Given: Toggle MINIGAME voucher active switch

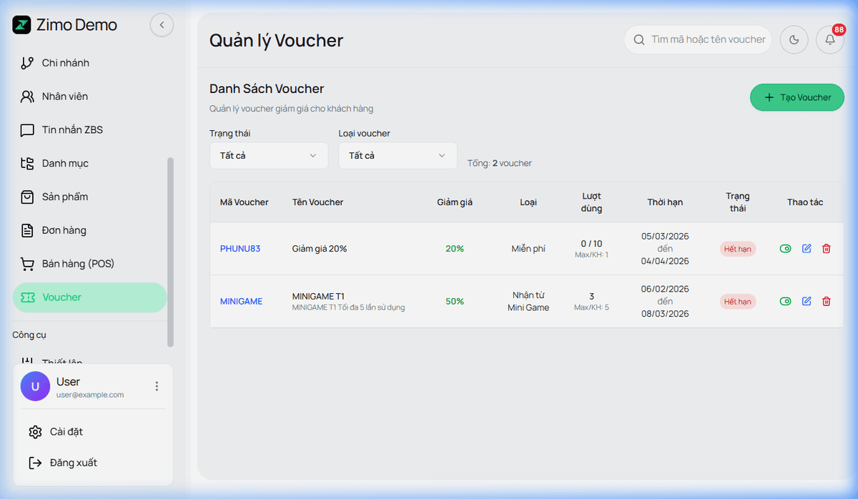Looking at the screenshot, I should (785, 302).
